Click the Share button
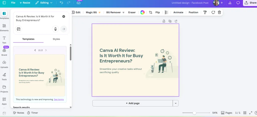This screenshot has height=117, width=257. [x=250, y=3]
